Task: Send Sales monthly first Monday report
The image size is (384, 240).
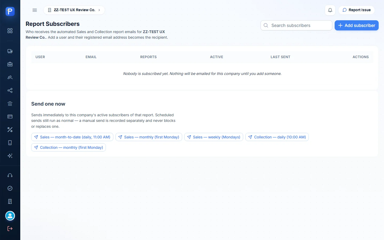Action: click(x=149, y=137)
